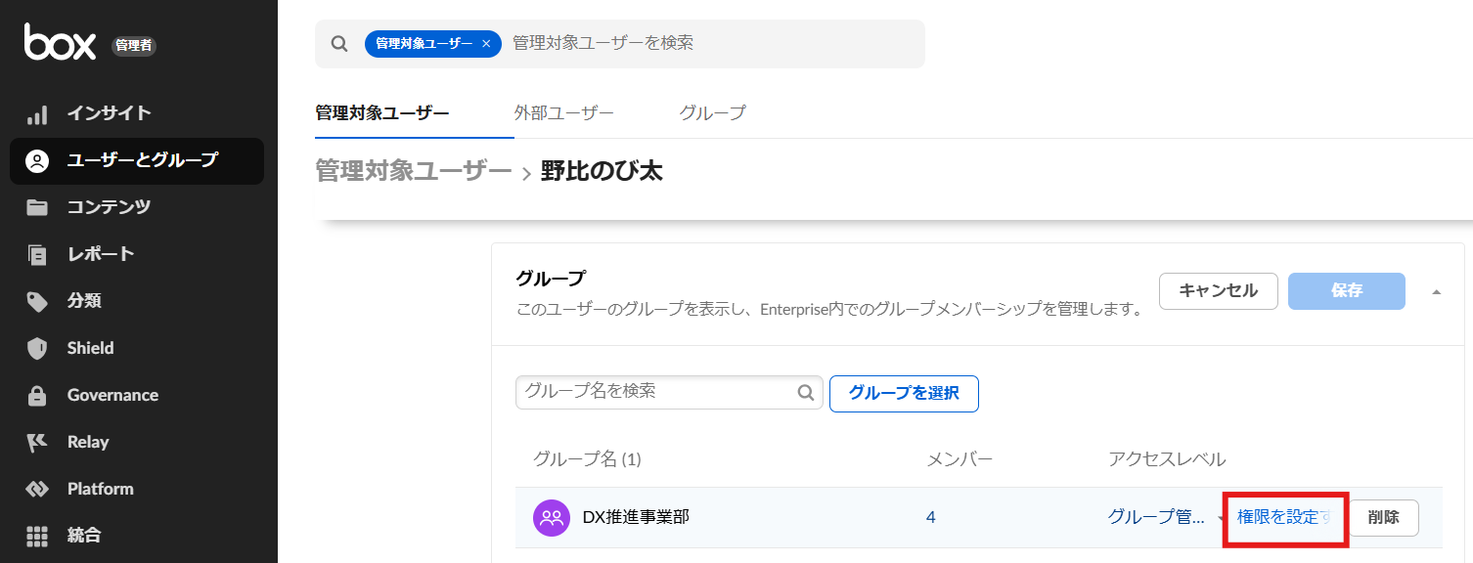
Task: Open the Governance lock icon
Action: [37, 395]
